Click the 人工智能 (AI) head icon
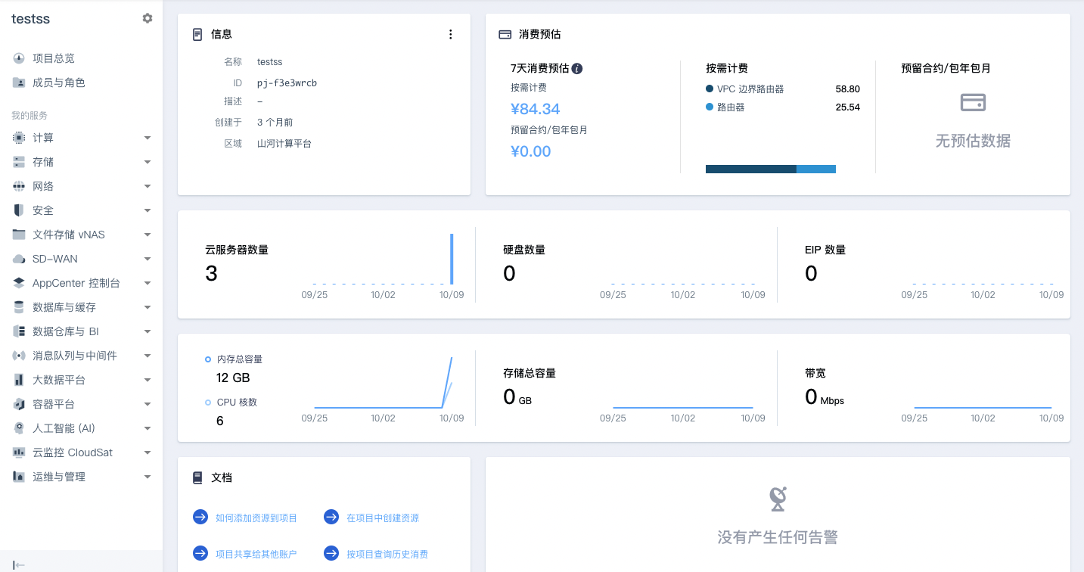This screenshot has height=572, width=1084. [x=19, y=428]
